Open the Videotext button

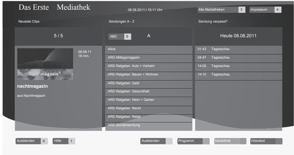[266, 141]
